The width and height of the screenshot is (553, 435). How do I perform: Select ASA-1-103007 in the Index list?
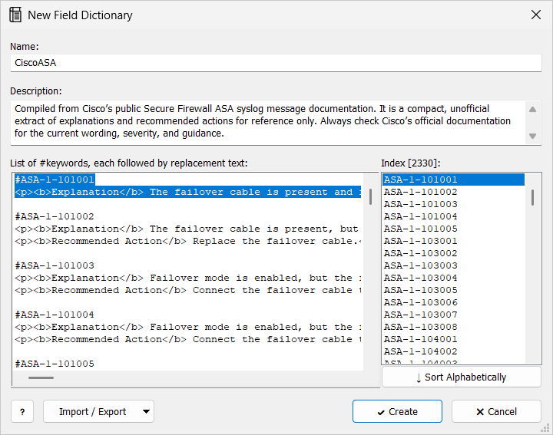point(454,315)
